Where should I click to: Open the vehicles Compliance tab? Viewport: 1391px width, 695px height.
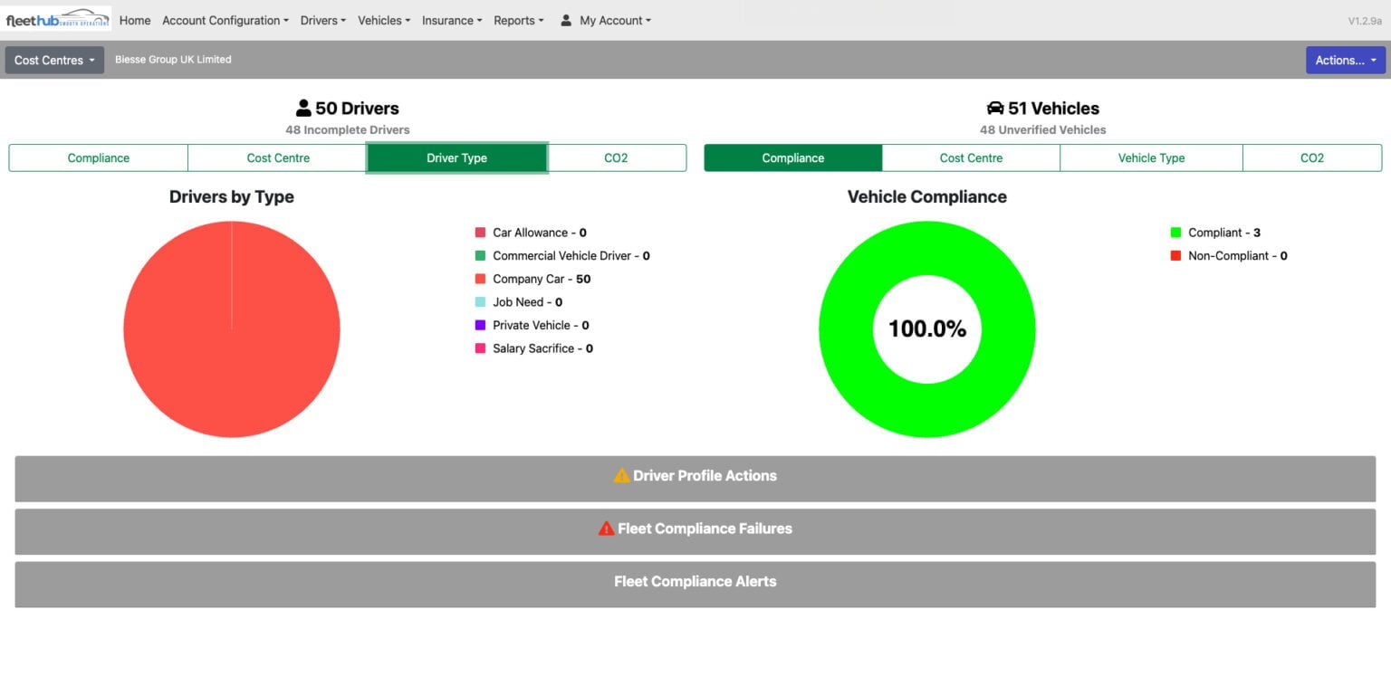click(793, 157)
